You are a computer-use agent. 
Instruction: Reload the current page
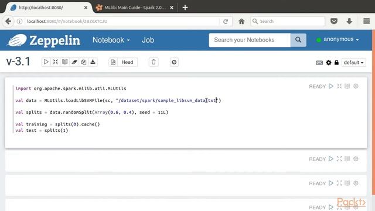tap(226, 21)
